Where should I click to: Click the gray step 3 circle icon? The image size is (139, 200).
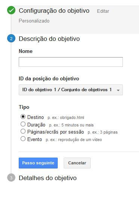click(11, 177)
